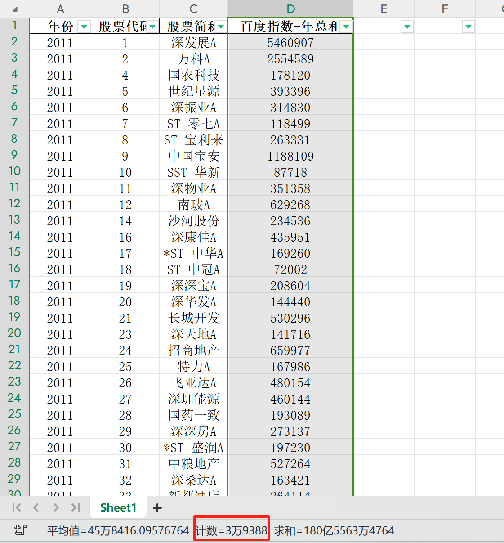Screen dimensions: 504x543
Task: Select the cell containing 深发展A
Action: (193, 43)
